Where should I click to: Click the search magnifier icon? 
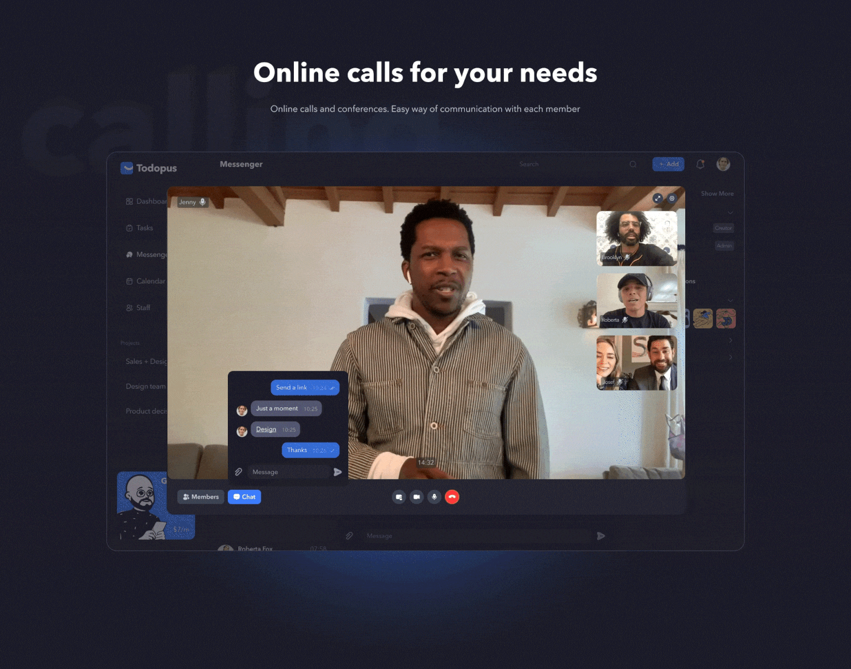[633, 164]
